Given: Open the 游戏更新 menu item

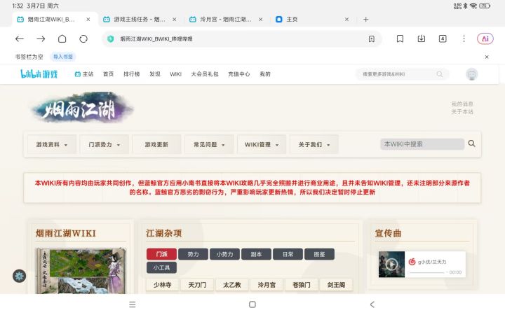Looking at the screenshot, I should click(156, 145).
